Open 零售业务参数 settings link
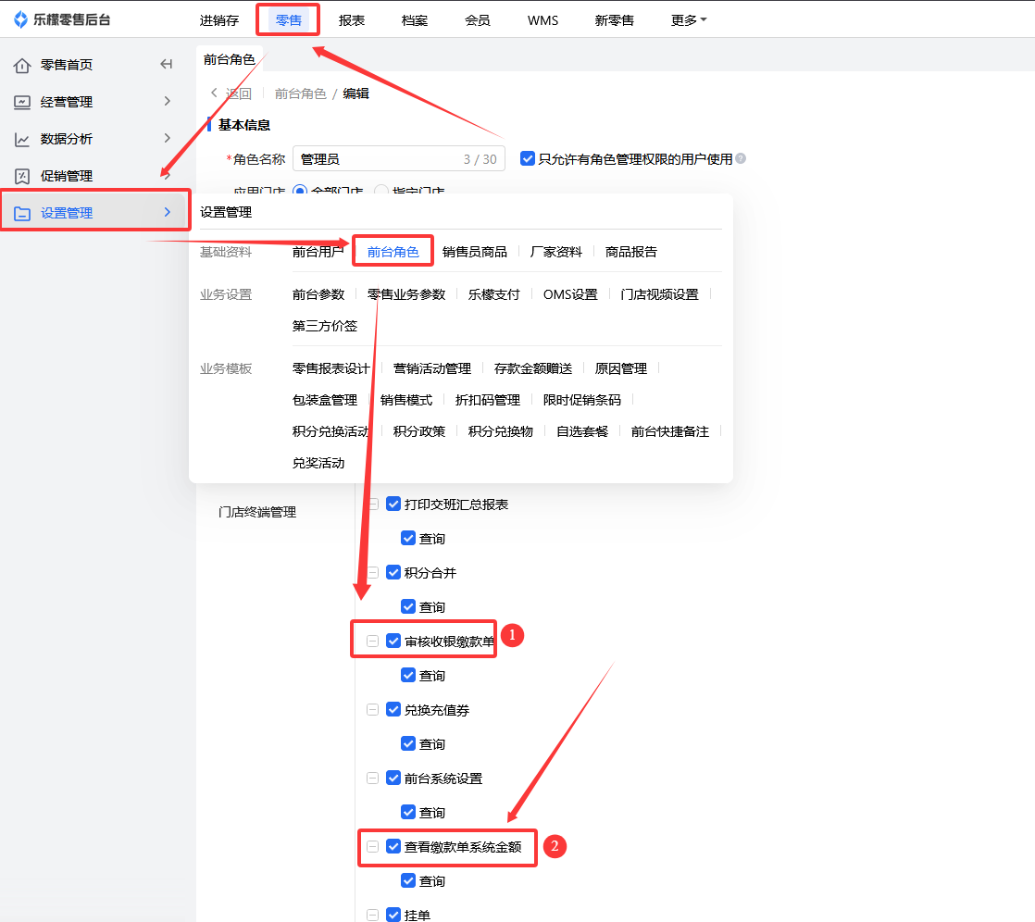This screenshot has height=922, width=1035. (406, 294)
